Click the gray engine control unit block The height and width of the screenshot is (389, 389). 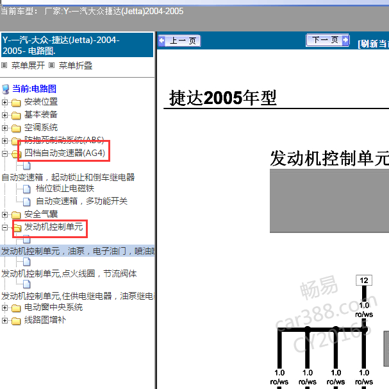(329, 201)
